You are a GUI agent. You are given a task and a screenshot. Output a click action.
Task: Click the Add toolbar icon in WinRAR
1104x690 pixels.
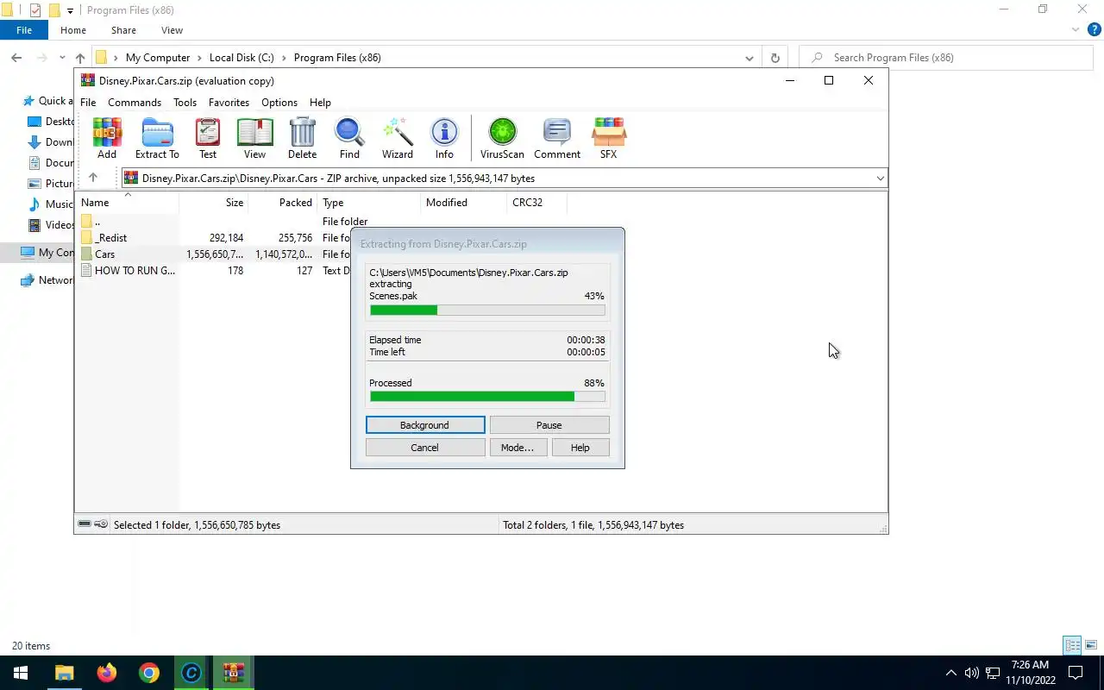tap(107, 138)
